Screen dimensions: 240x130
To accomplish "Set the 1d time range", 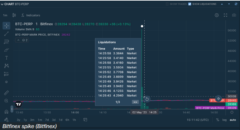I will [61, 120].
